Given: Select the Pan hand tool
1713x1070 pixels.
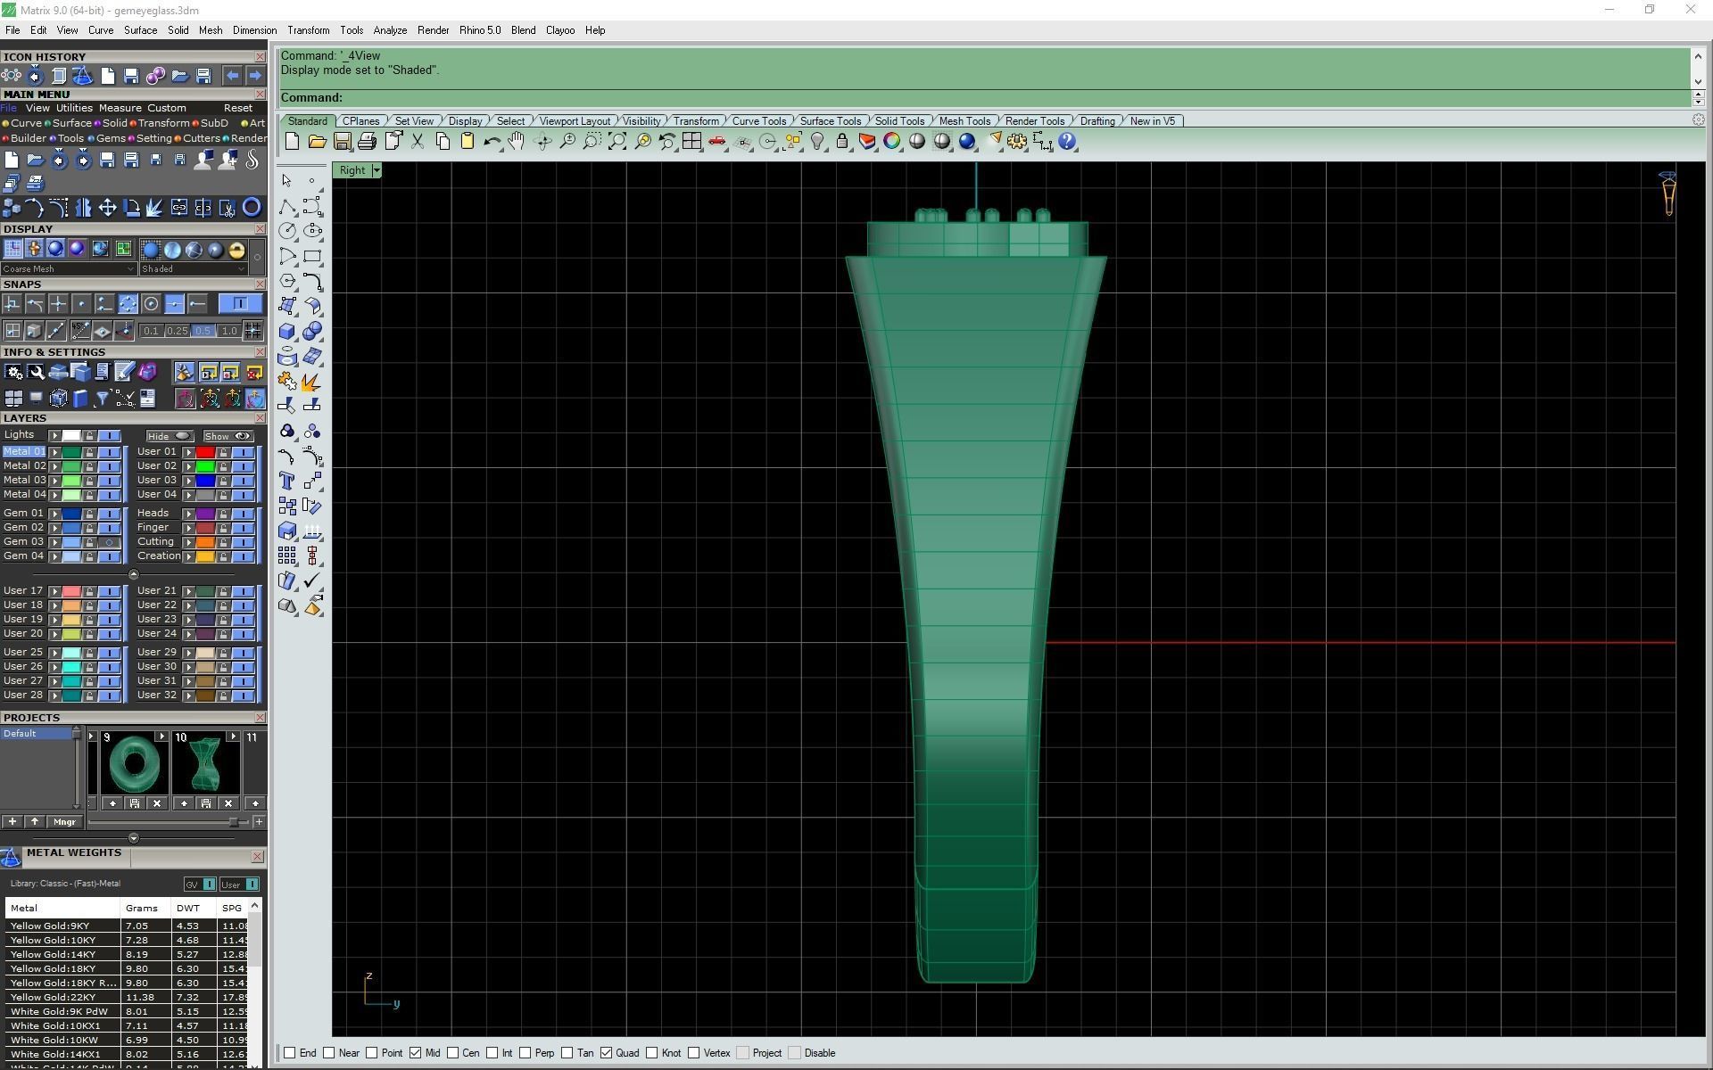Looking at the screenshot, I should click(x=517, y=142).
